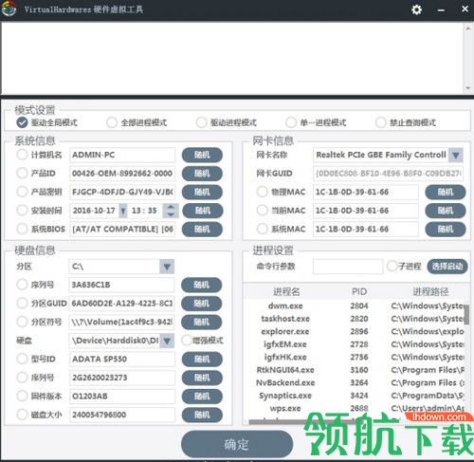Randomize the 系统BIOS value
Viewport: 474px width, 462px height.
click(202, 229)
